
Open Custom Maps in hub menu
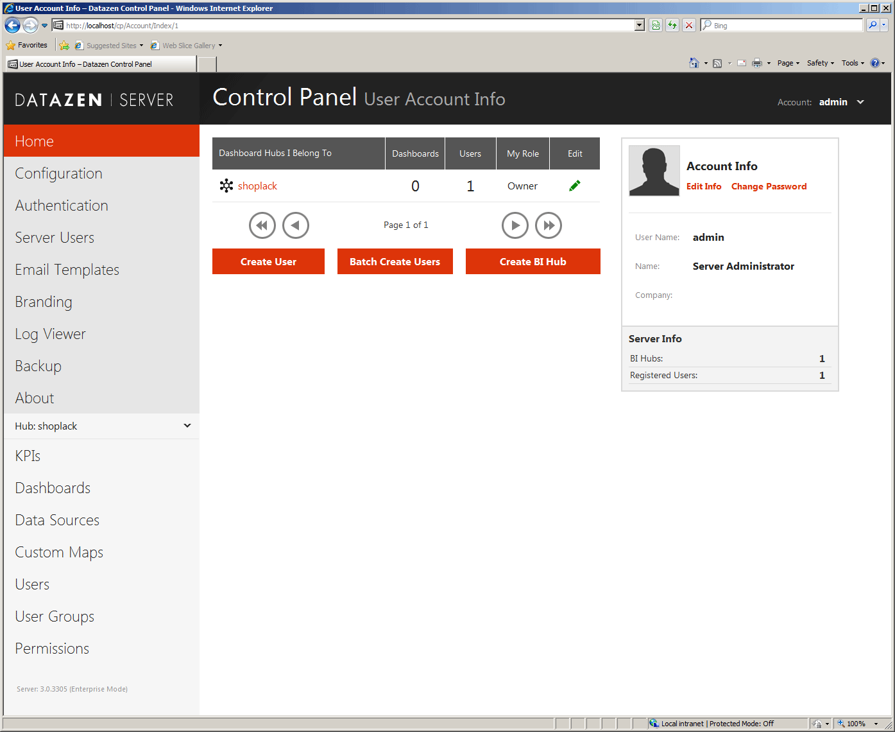(x=101, y=552)
